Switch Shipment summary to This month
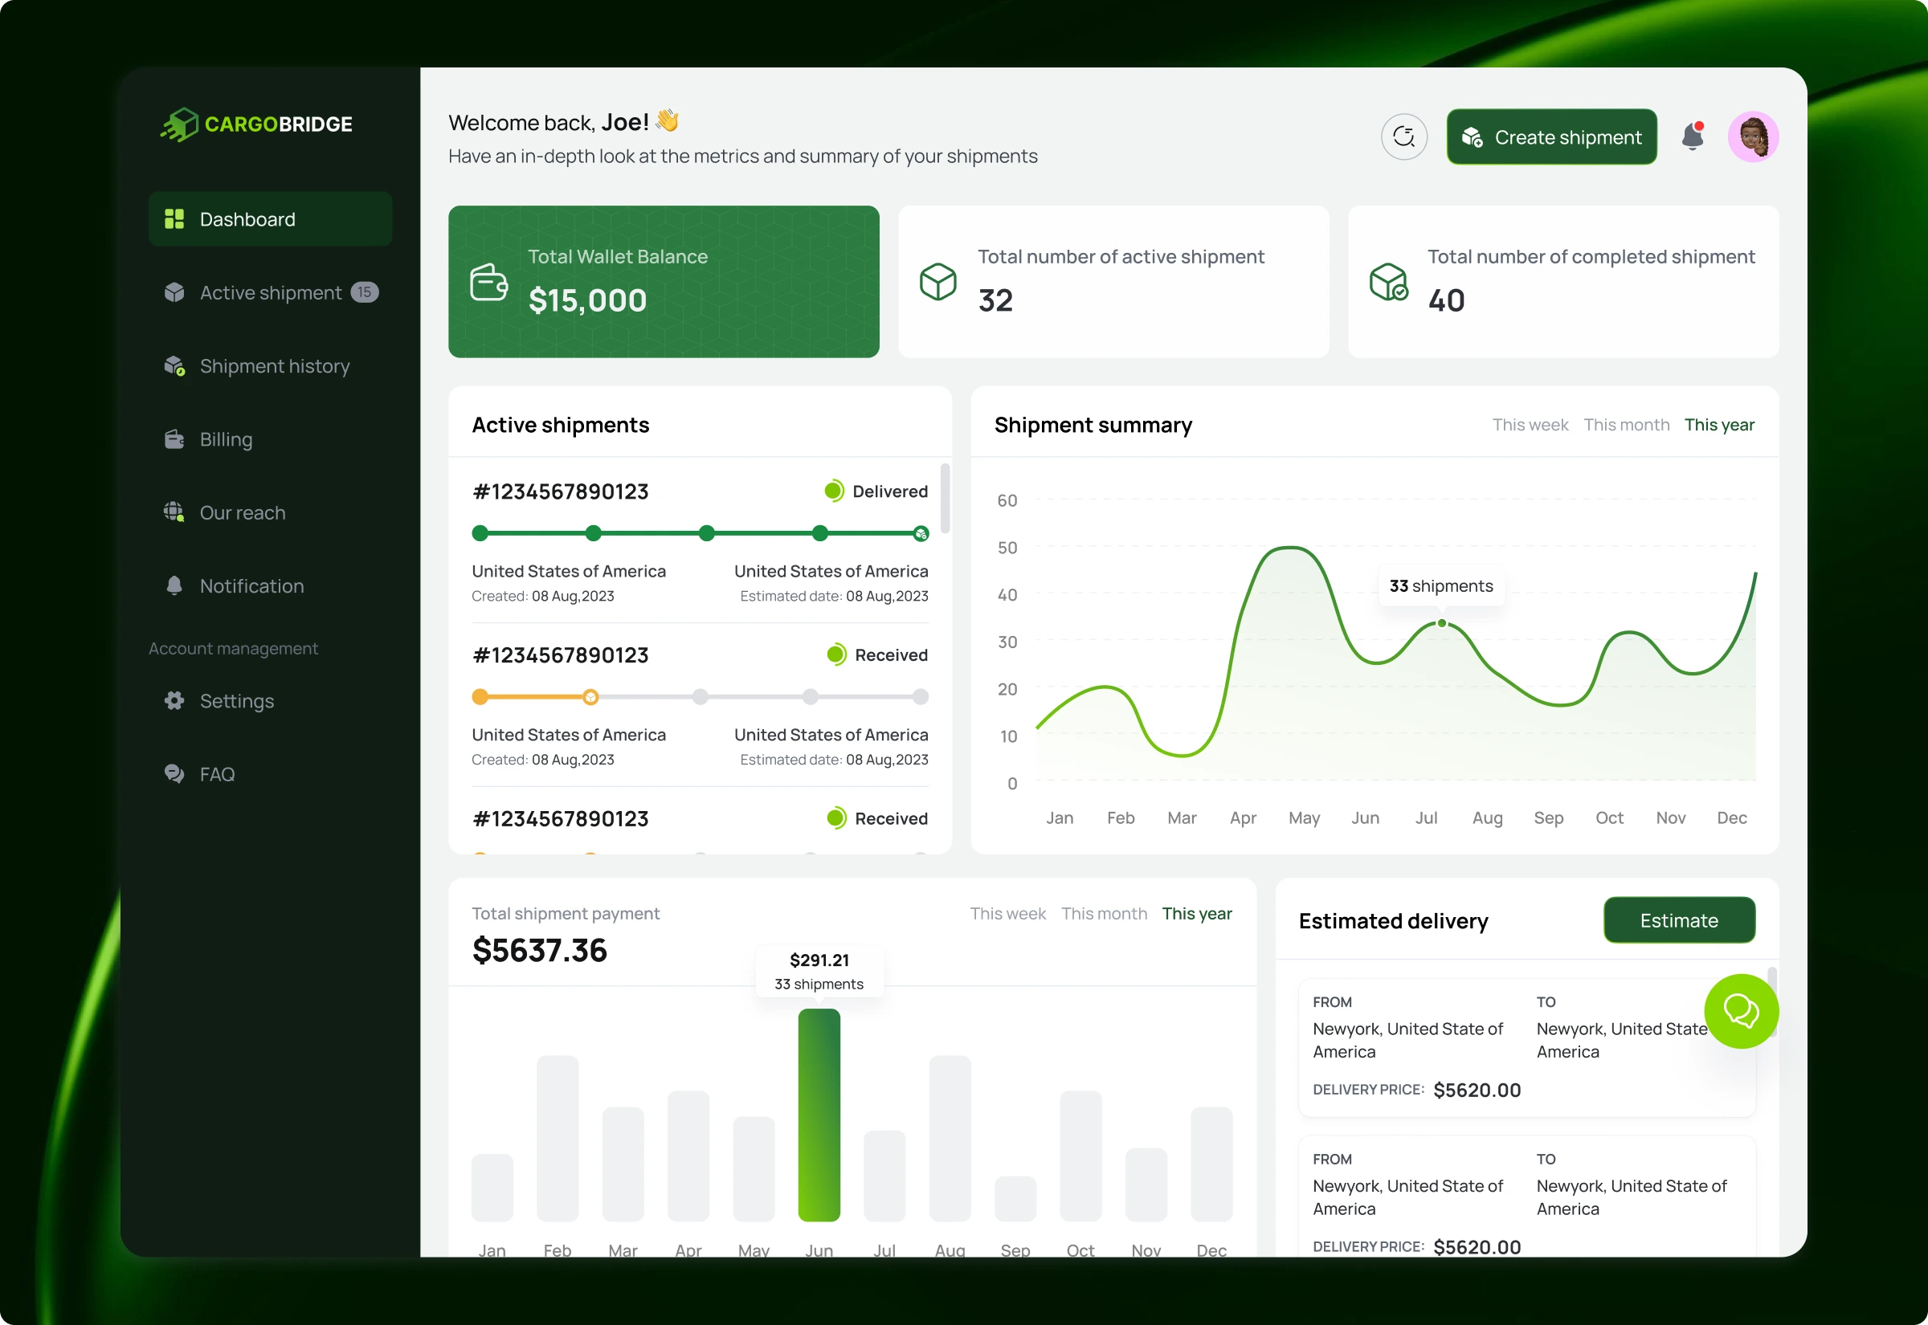Screen dimensions: 1928x1325 1626,425
